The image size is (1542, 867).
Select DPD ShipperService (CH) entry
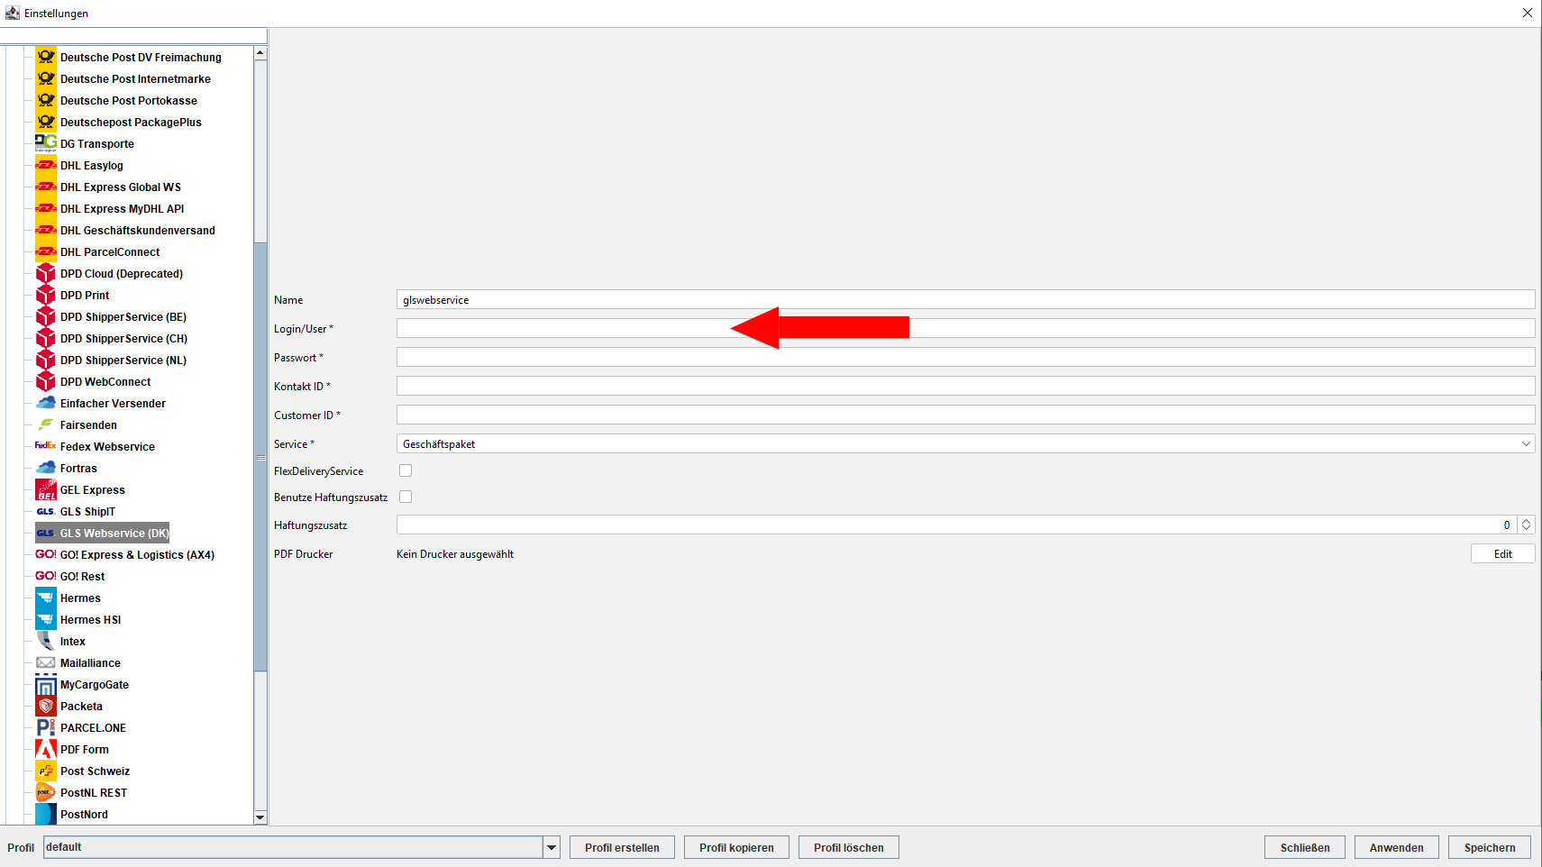click(124, 338)
